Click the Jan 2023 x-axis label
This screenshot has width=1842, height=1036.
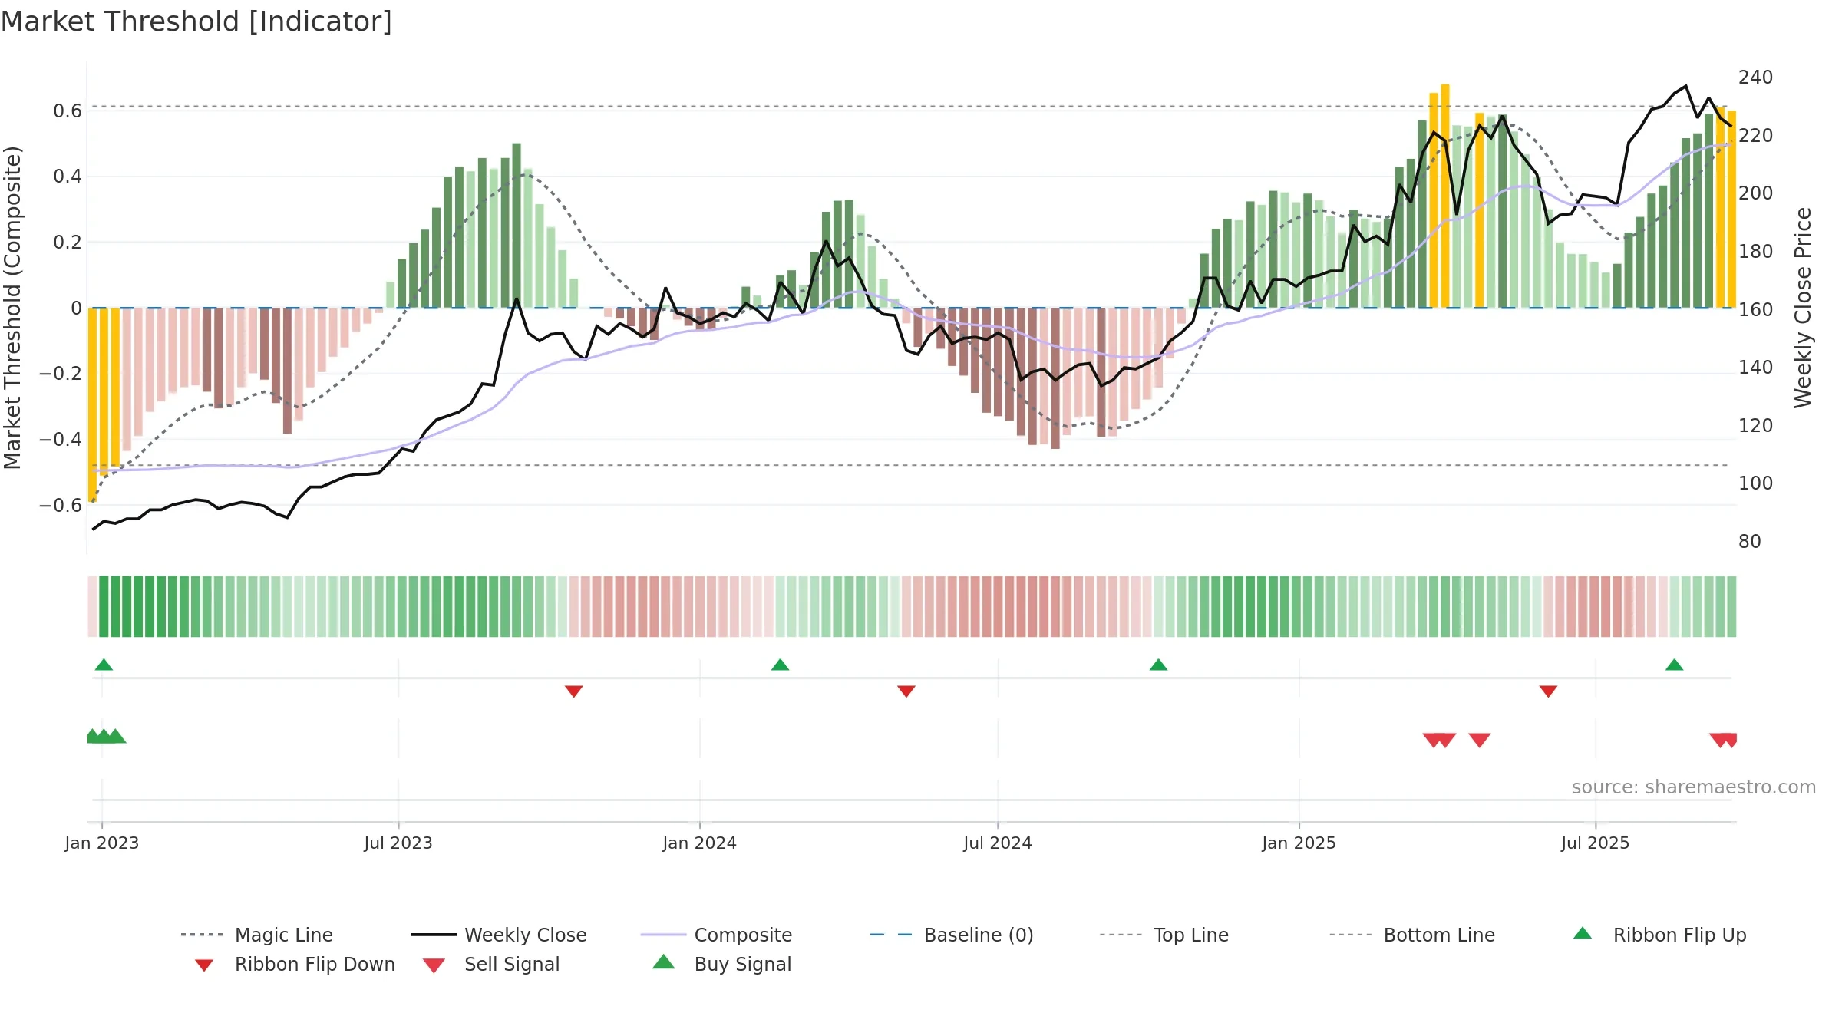pos(102,843)
